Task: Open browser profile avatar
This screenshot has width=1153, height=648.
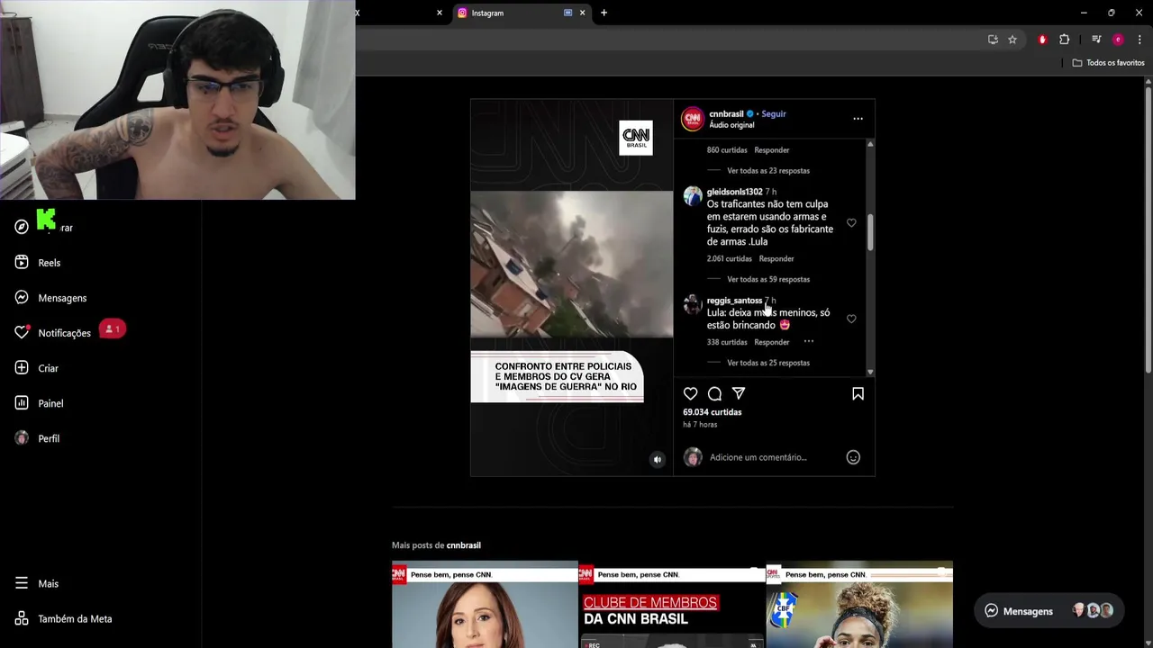Action: pos(1118,40)
